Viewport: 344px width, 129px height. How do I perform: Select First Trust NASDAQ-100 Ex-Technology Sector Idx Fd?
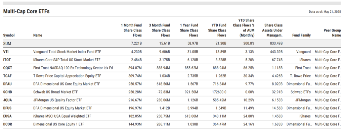(73, 68)
